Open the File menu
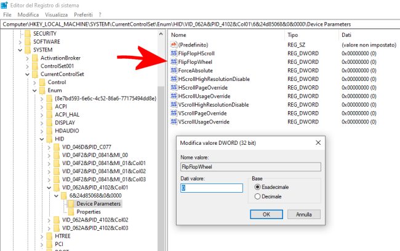This screenshot has width=400, height=251. (x=7, y=15)
